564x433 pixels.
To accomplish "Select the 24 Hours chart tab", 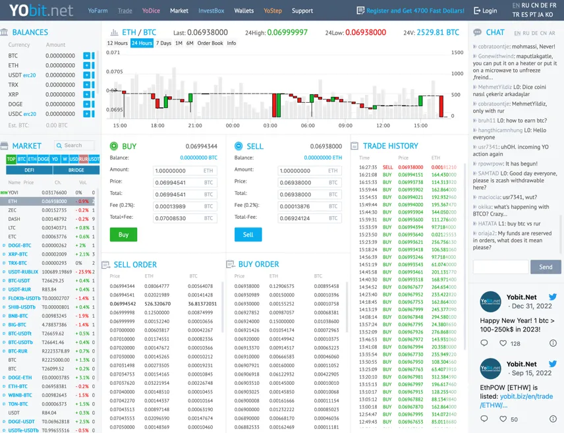I will (x=142, y=43).
